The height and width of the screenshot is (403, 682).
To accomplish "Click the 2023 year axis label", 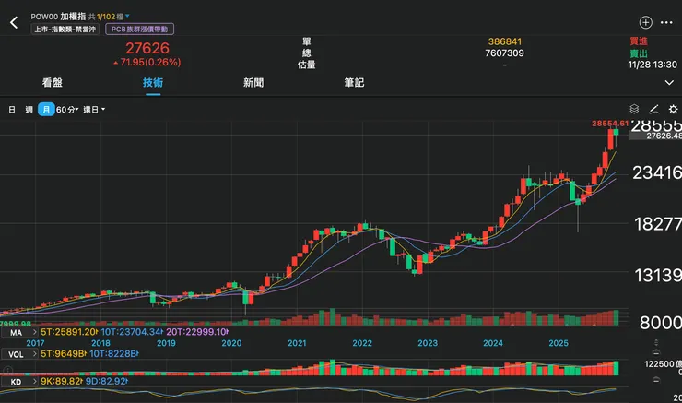I will (428, 343).
